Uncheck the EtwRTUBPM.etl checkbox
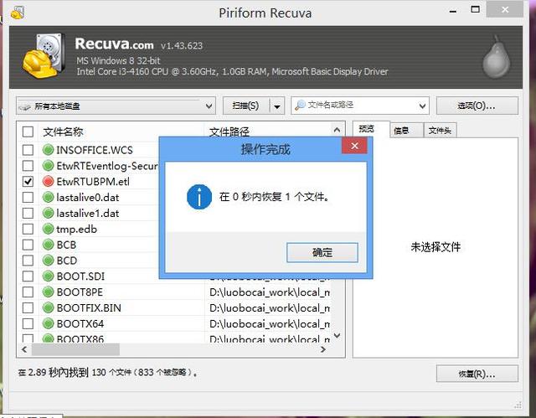Viewport: 536px width, 418px height. click(28, 181)
